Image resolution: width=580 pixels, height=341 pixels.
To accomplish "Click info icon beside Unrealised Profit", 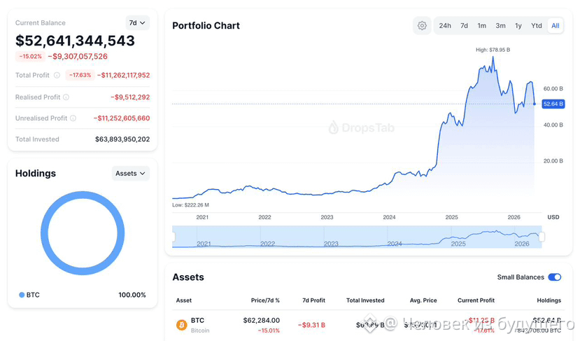I will pos(73,118).
